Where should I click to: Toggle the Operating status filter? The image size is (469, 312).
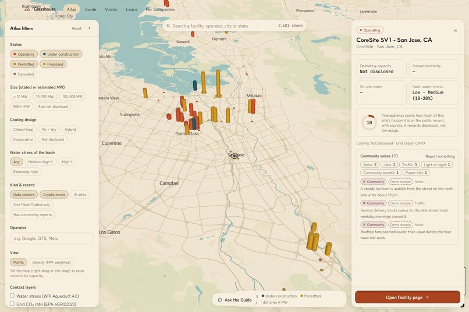(24, 54)
